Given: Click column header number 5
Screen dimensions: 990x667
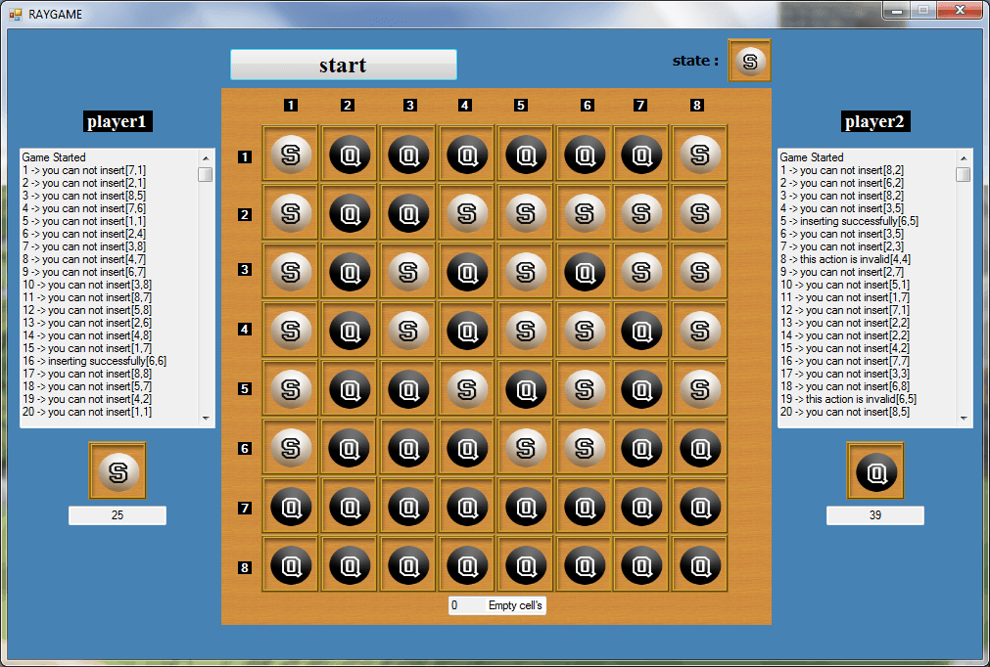Looking at the screenshot, I should click(x=520, y=106).
